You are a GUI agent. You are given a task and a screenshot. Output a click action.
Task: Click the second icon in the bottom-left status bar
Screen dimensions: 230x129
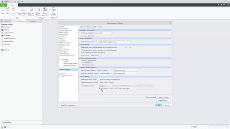pos(5,127)
